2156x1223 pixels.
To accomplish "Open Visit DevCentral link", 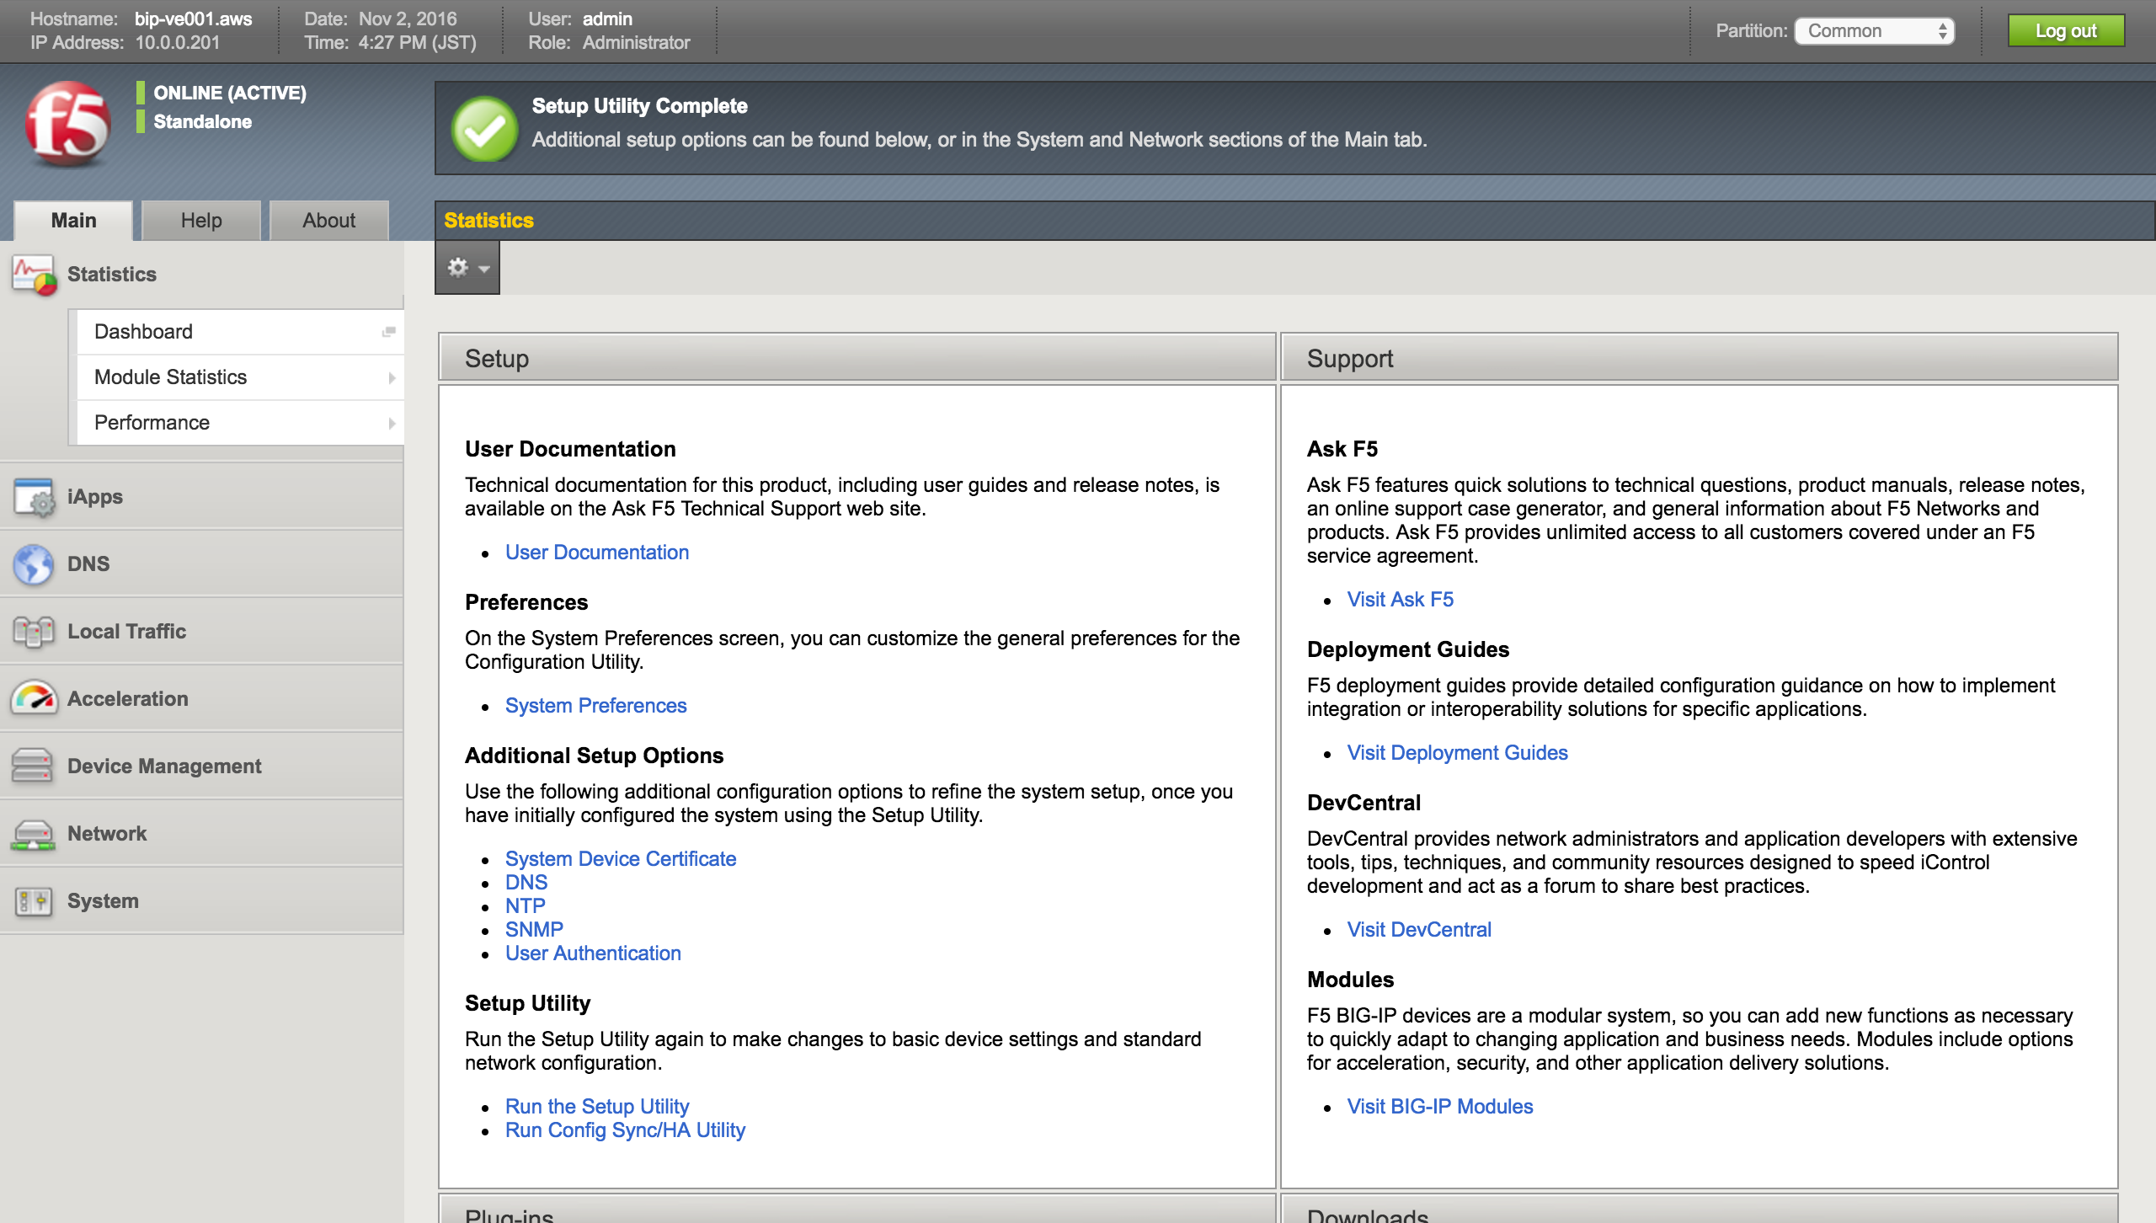I will [1419, 930].
